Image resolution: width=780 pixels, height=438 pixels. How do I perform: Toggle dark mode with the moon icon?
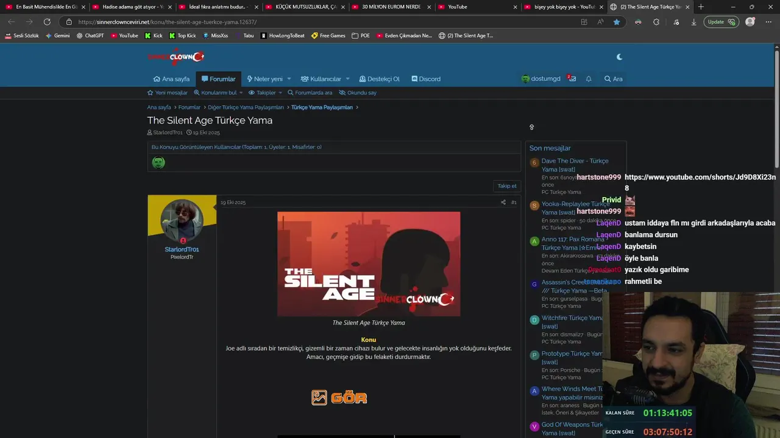619,57
